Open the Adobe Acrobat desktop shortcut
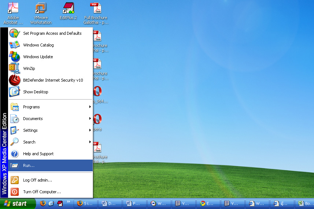The image size is (314, 209). 13,13
